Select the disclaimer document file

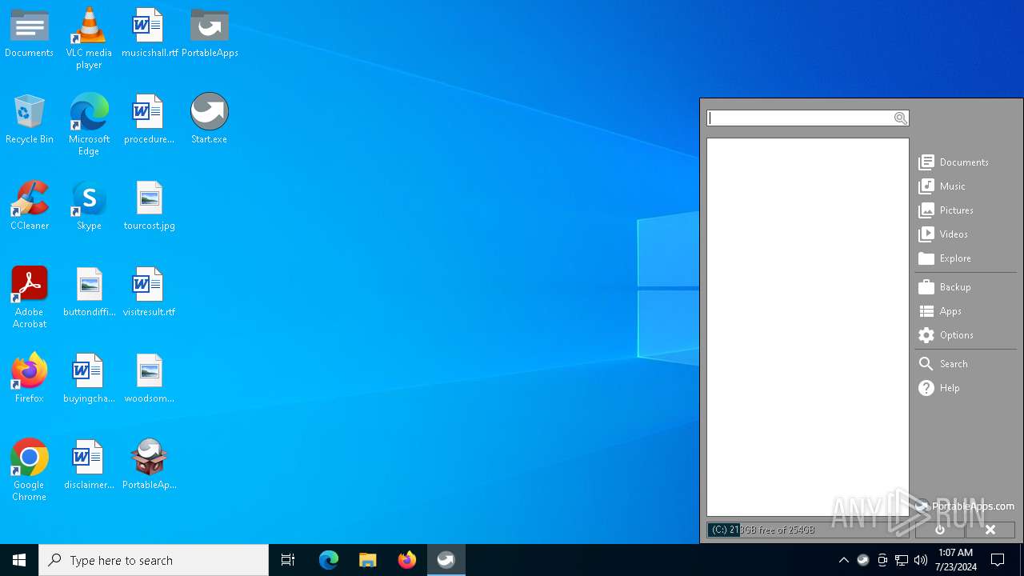pos(89,466)
